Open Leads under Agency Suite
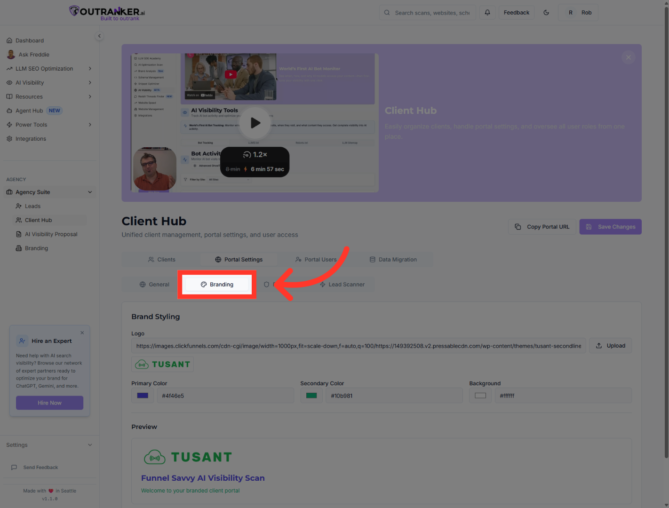Viewport: 669px width, 508px height. (32, 206)
